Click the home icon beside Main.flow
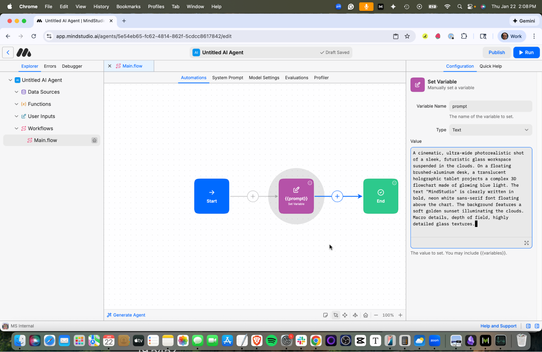 [x=94, y=140]
